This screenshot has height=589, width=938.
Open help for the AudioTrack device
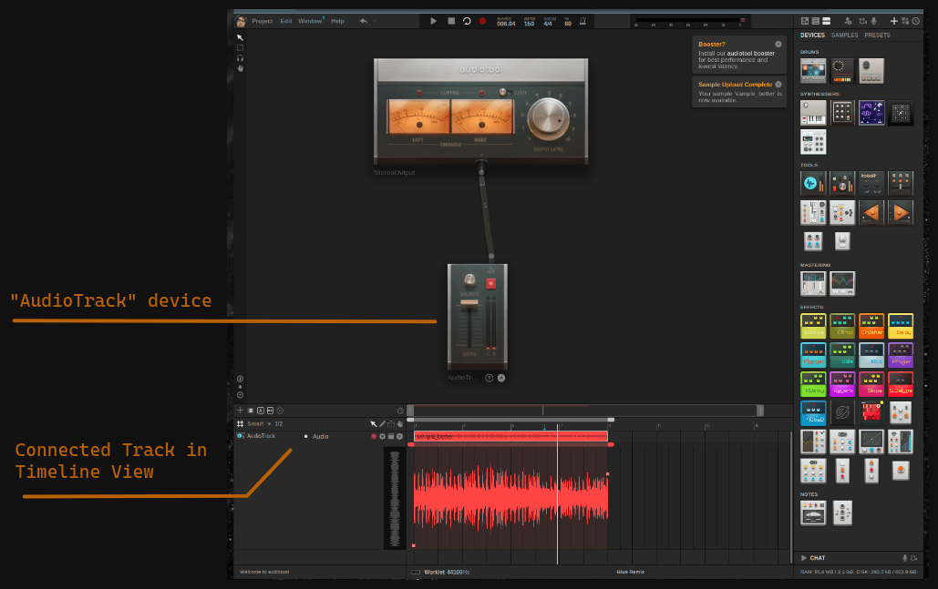(x=489, y=378)
